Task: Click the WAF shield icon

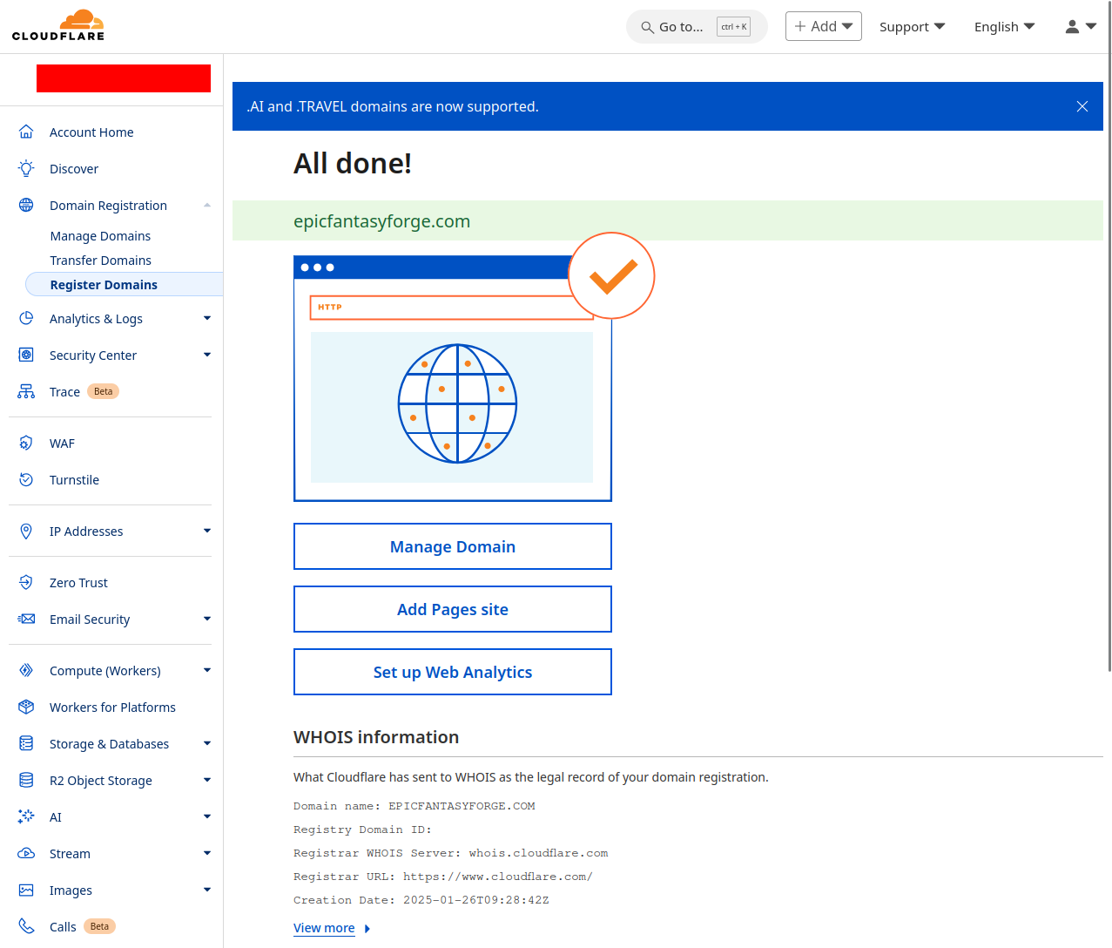Action: (26, 443)
